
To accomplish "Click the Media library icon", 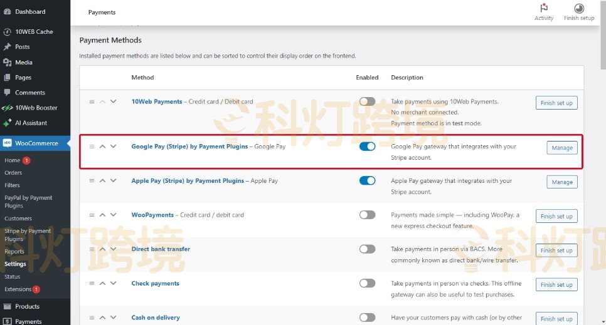I will pos(7,62).
